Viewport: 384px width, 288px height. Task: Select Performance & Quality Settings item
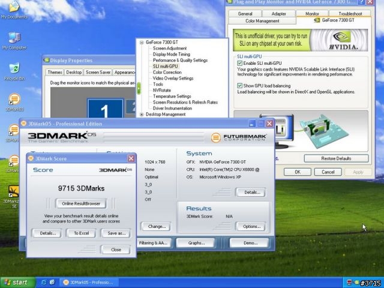tap(180, 60)
